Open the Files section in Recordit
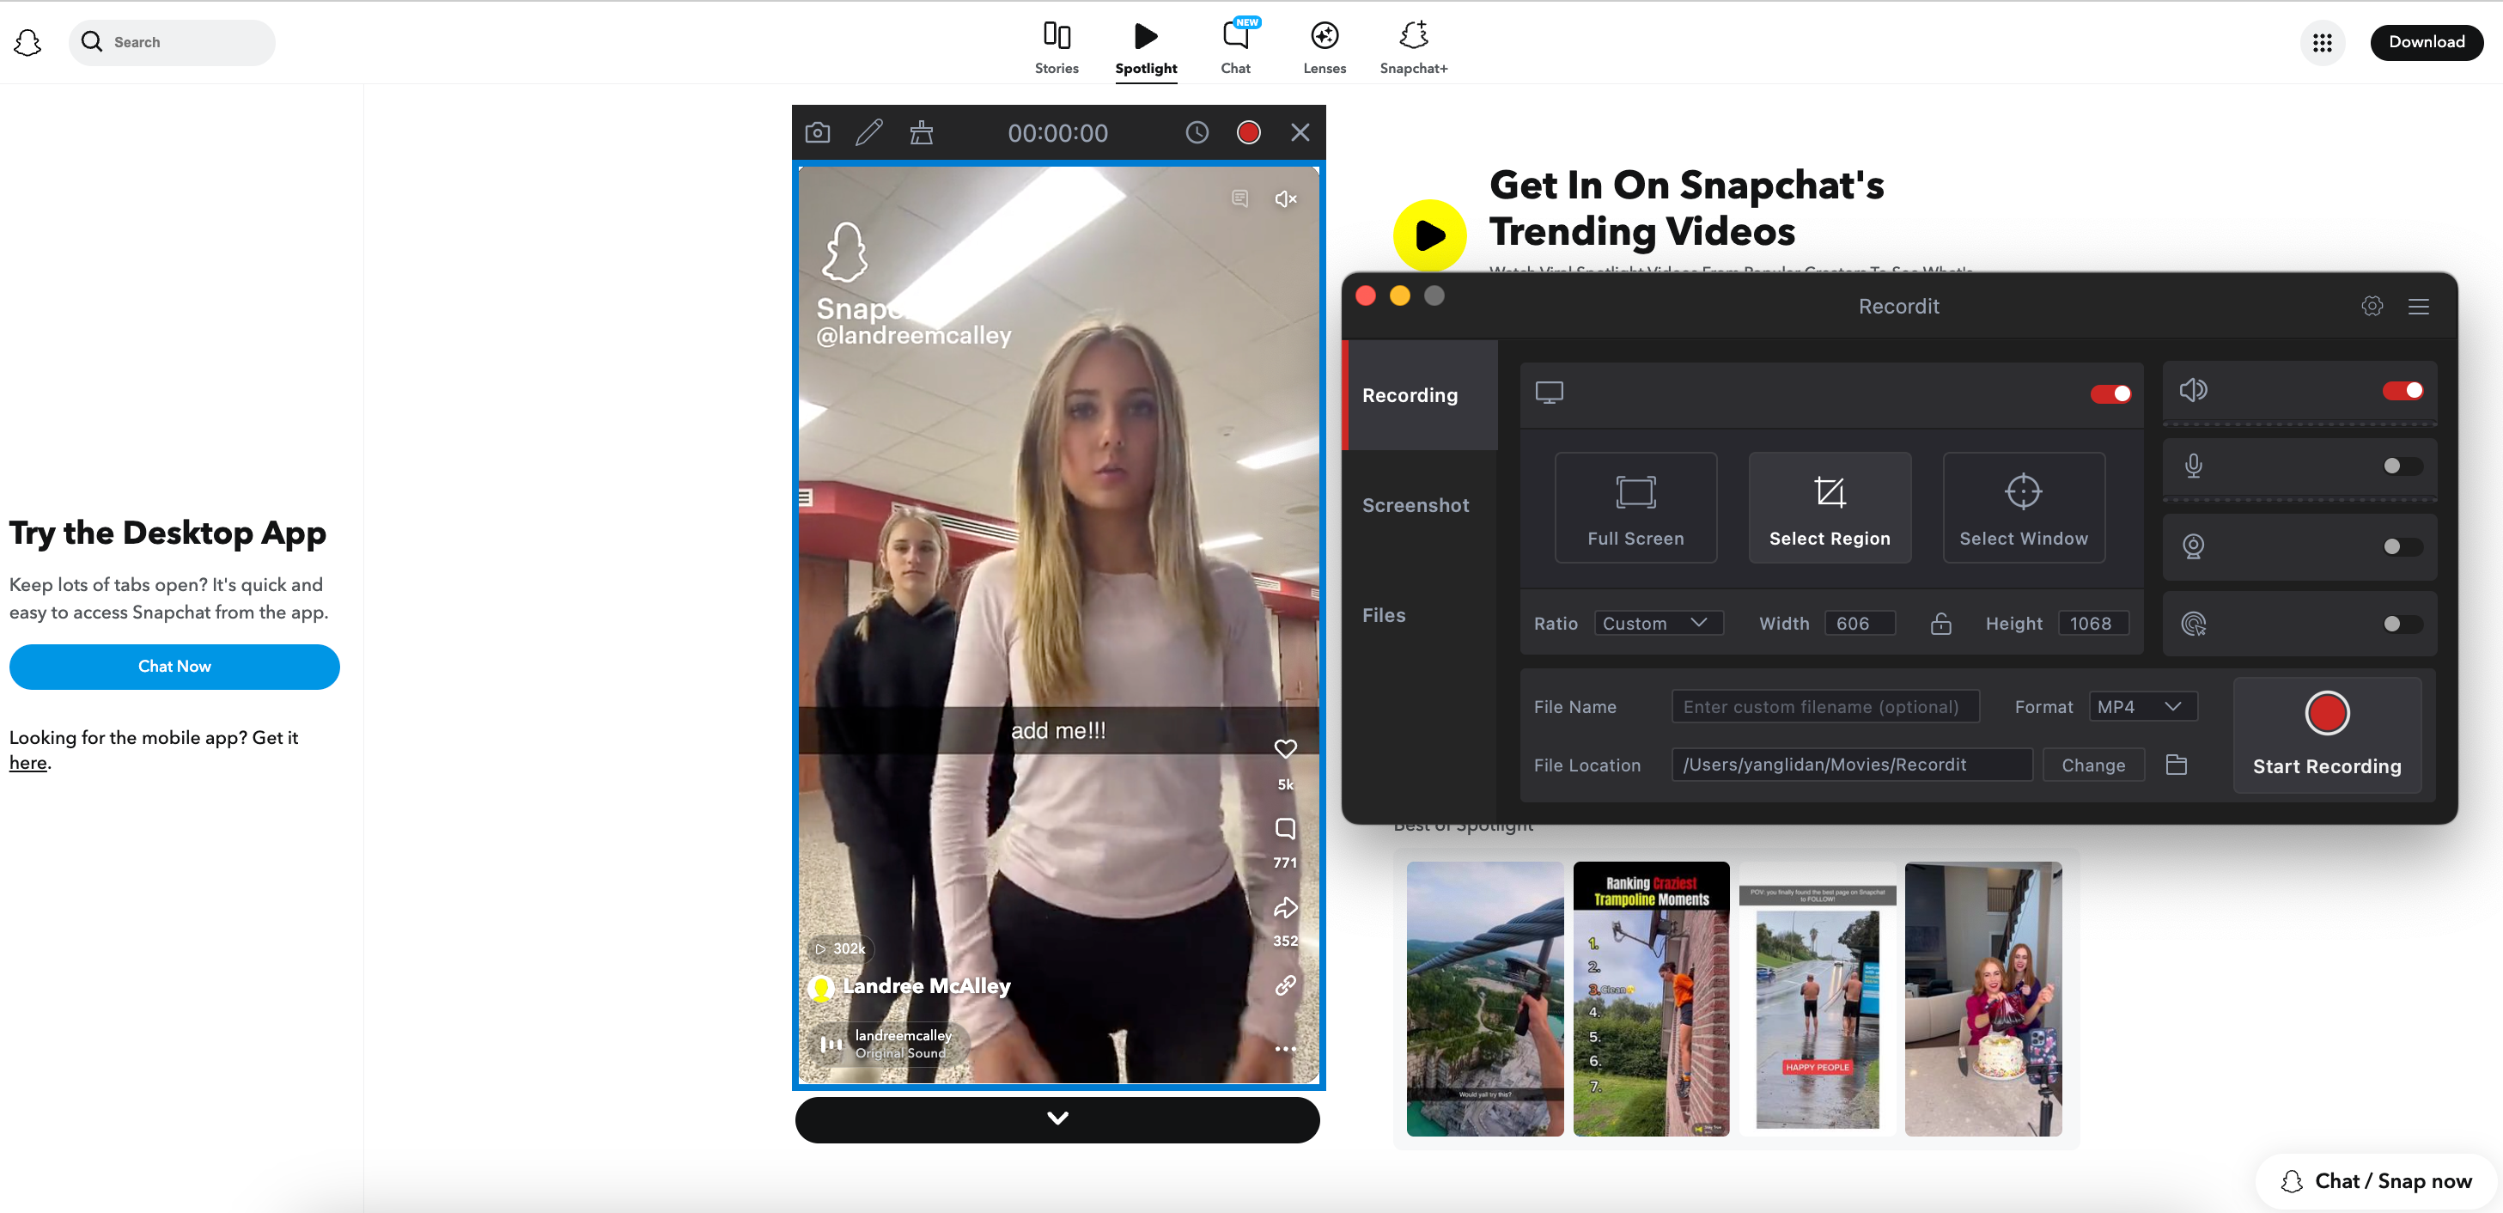This screenshot has height=1213, width=2503. tap(1384, 614)
